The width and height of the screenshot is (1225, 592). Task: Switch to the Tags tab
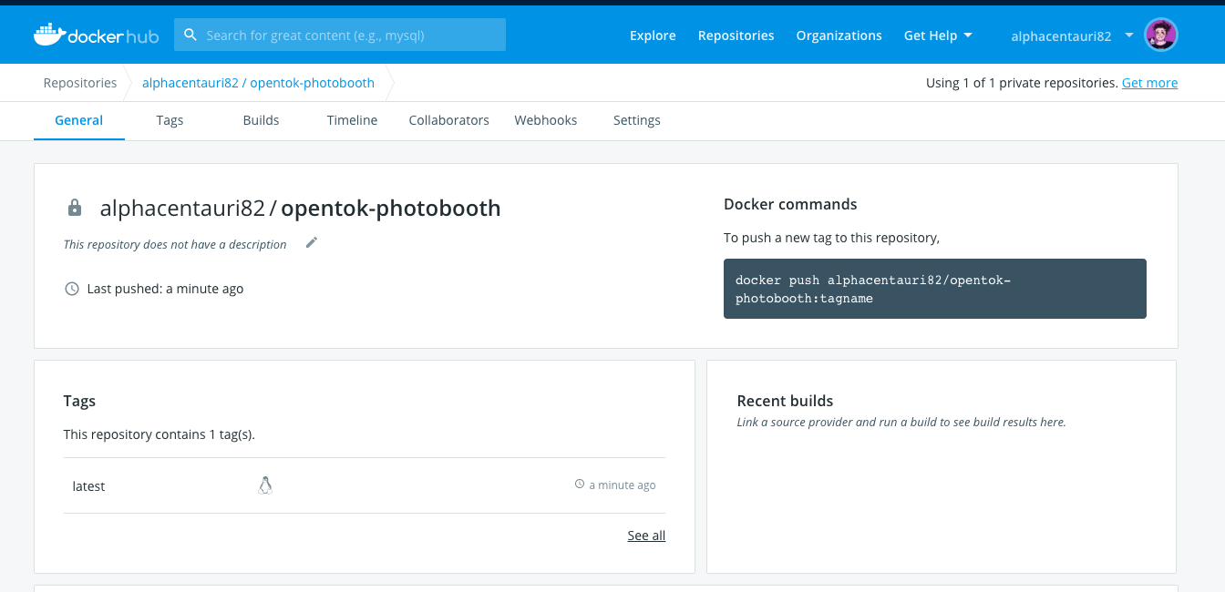point(170,120)
